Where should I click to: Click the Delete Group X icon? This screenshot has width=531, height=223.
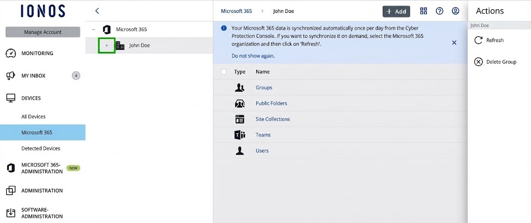pos(478,62)
